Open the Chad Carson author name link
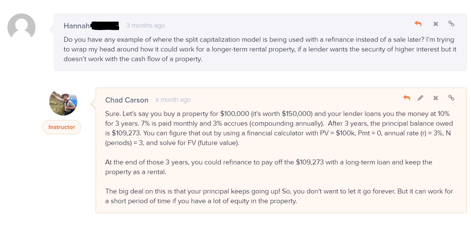471x233 pixels. coord(127,100)
